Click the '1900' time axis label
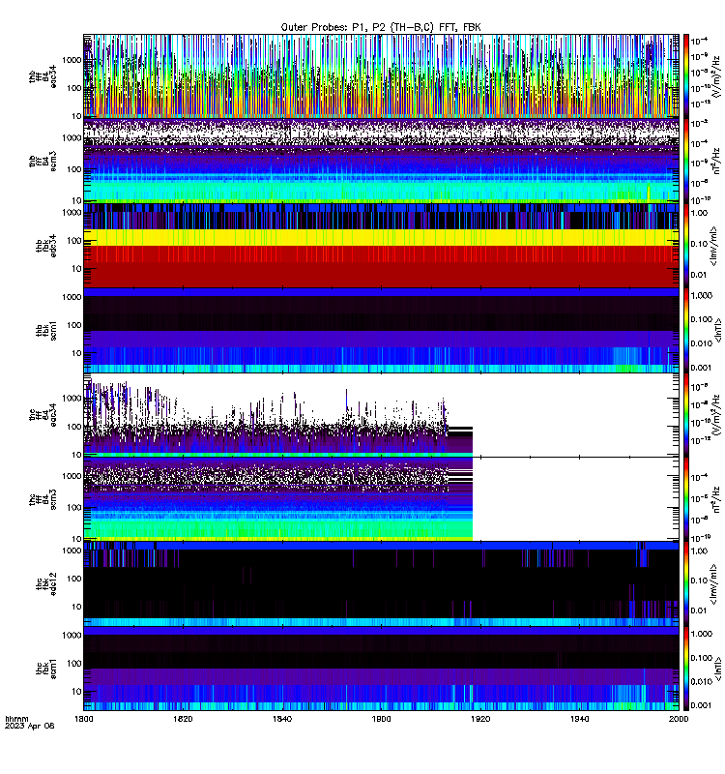Screen dimensions: 725x774 (381, 718)
